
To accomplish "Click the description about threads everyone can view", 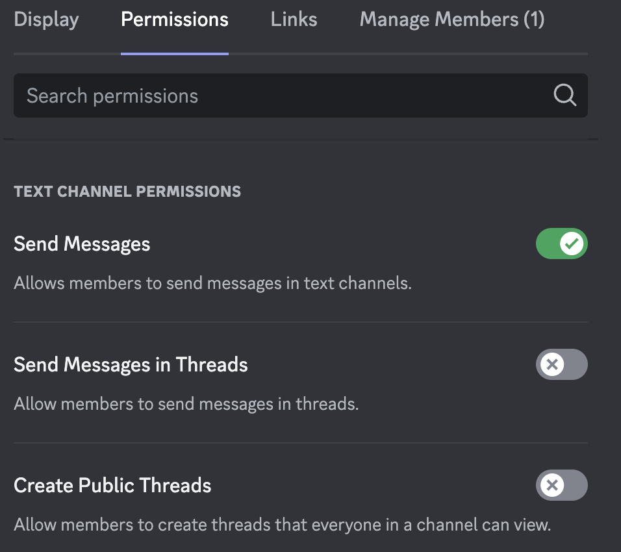I will [x=283, y=525].
